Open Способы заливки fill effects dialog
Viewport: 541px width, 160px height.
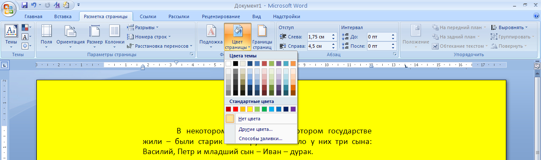pos(261,138)
